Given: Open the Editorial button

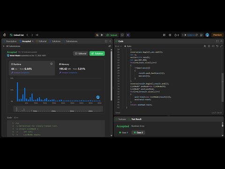Looking at the screenshot, I should pos(81,54).
